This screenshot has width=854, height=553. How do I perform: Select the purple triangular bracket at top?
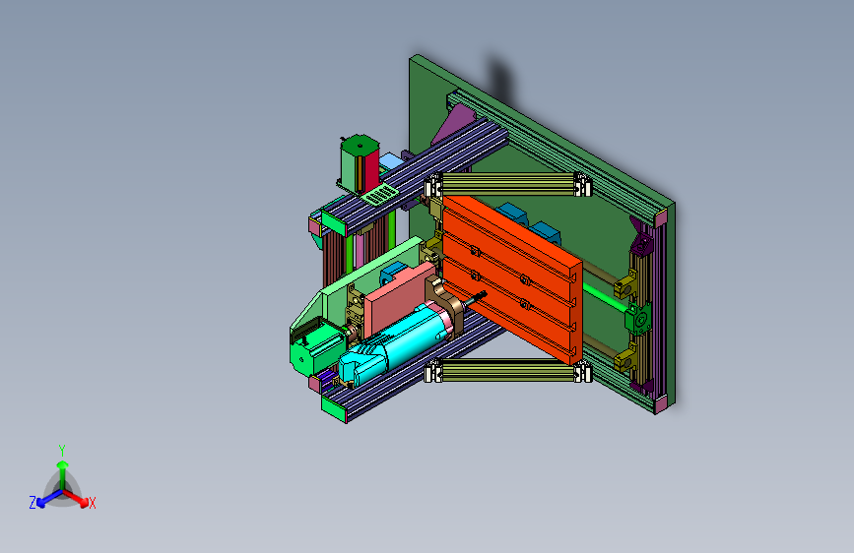pyautogui.click(x=457, y=122)
